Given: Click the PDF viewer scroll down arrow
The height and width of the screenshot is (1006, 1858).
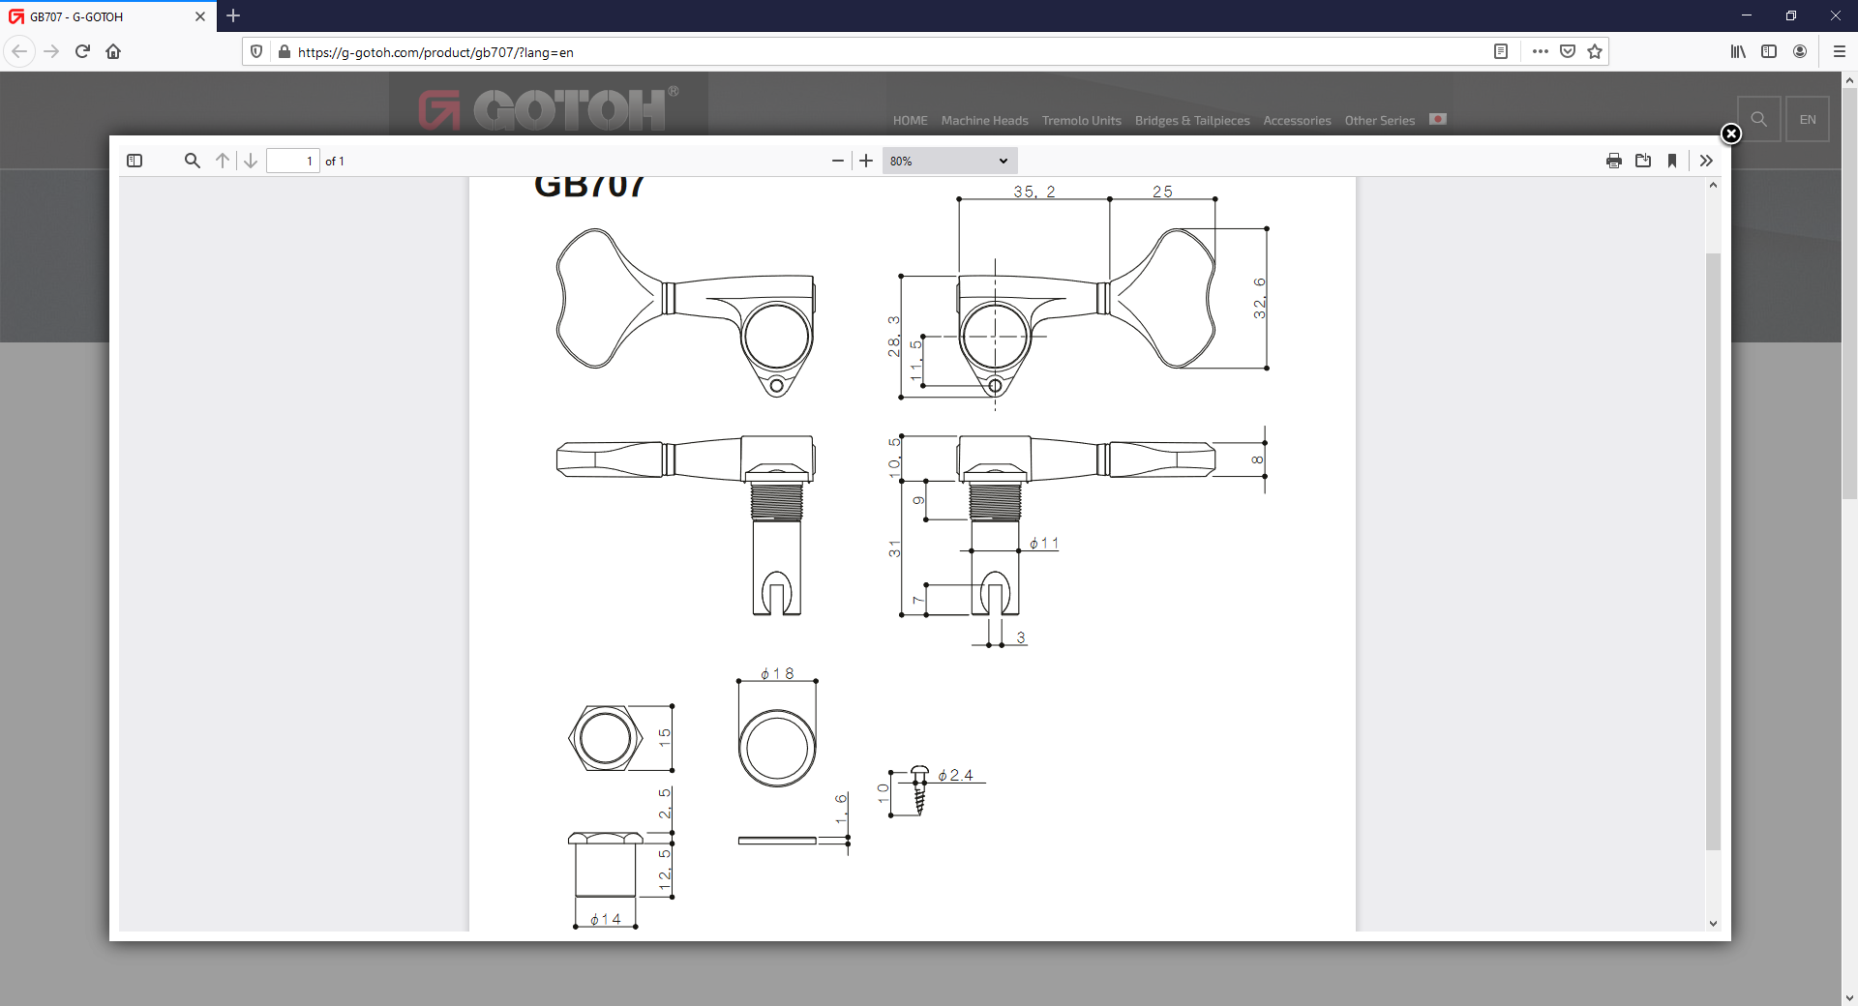Looking at the screenshot, I should coord(1713,924).
